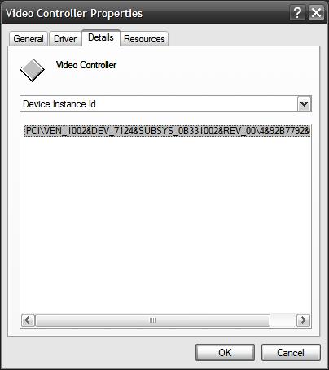This screenshot has height=370, width=329.
Task: Click the Device Instance Id combo box
Action: (x=165, y=104)
